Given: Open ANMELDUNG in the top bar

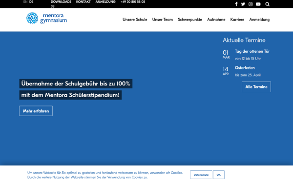Looking at the screenshot, I should [105, 2].
